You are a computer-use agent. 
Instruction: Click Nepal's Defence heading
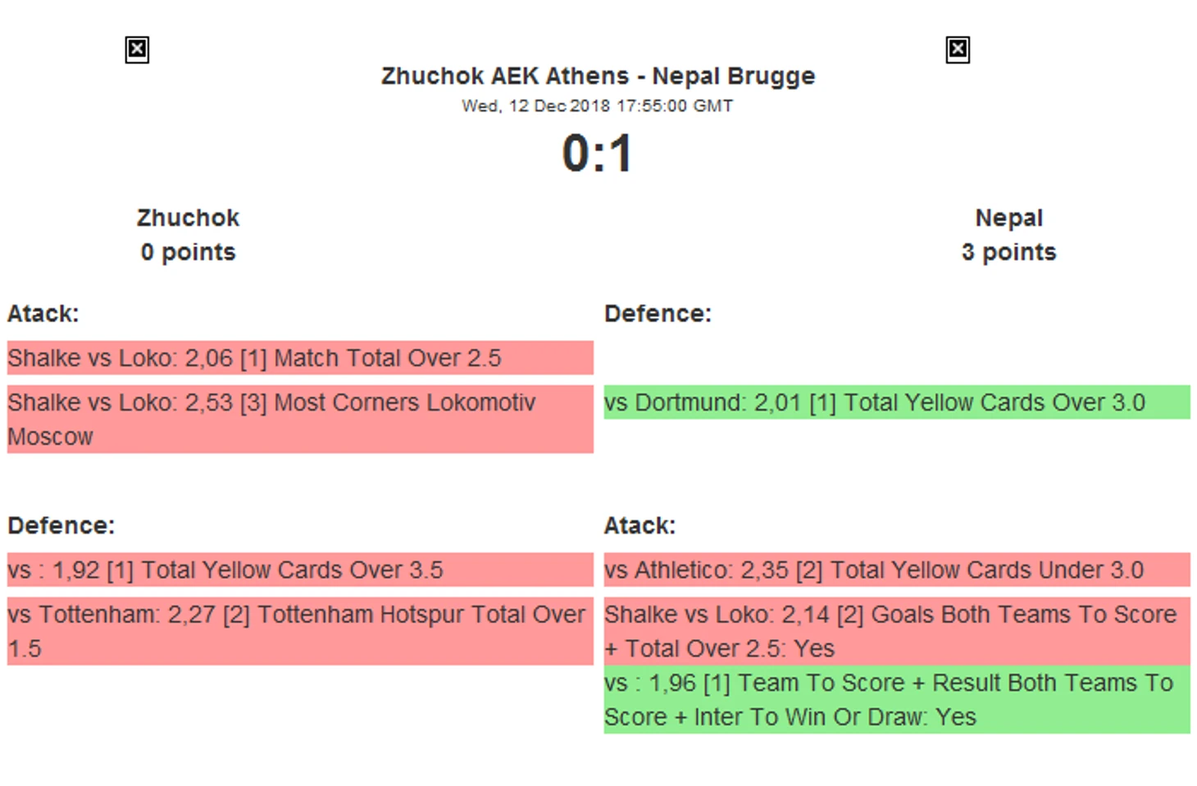658,314
